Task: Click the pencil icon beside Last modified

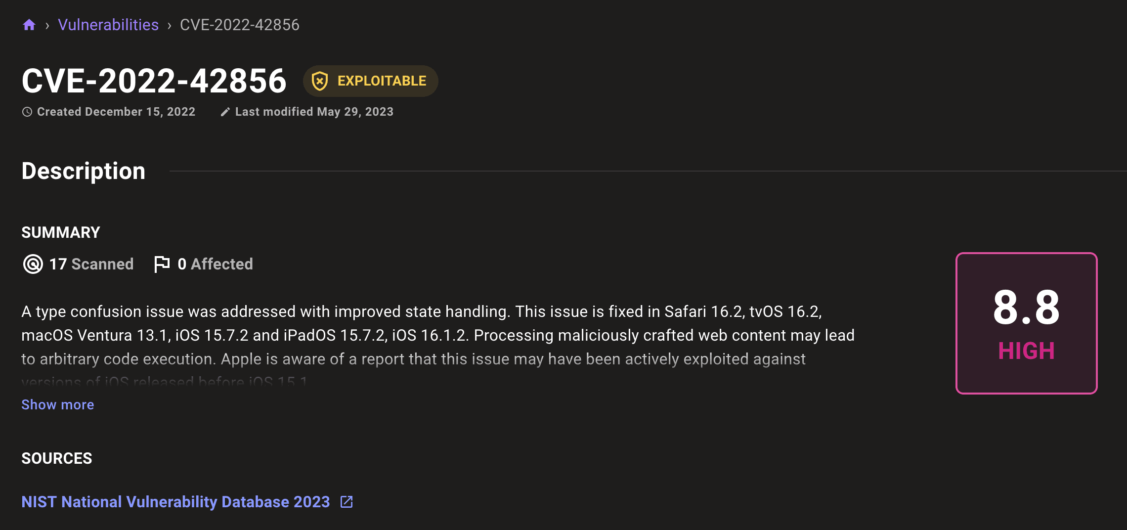Action: tap(225, 112)
